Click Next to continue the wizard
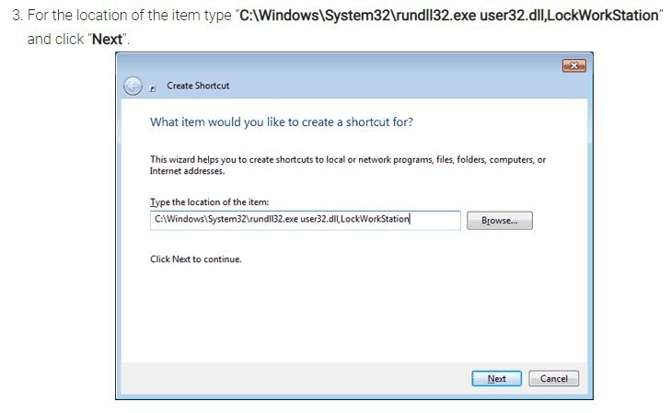 (x=496, y=378)
